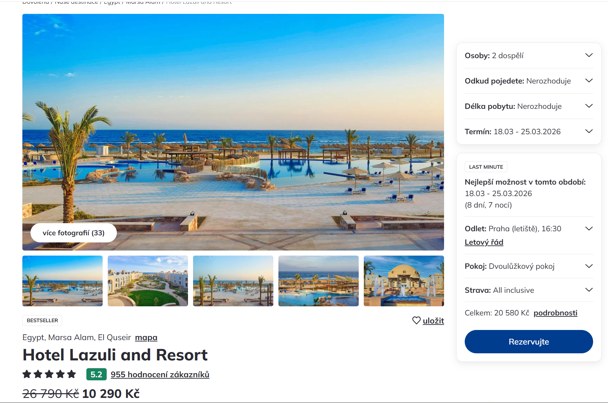Select the domed fountain building thumbnail
Screen dimensions: 608x403
pyautogui.click(x=404, y=281)
